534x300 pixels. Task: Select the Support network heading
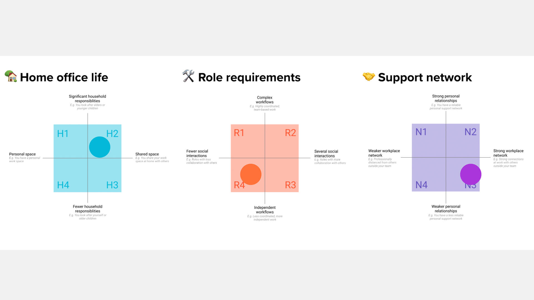point(425,77)
